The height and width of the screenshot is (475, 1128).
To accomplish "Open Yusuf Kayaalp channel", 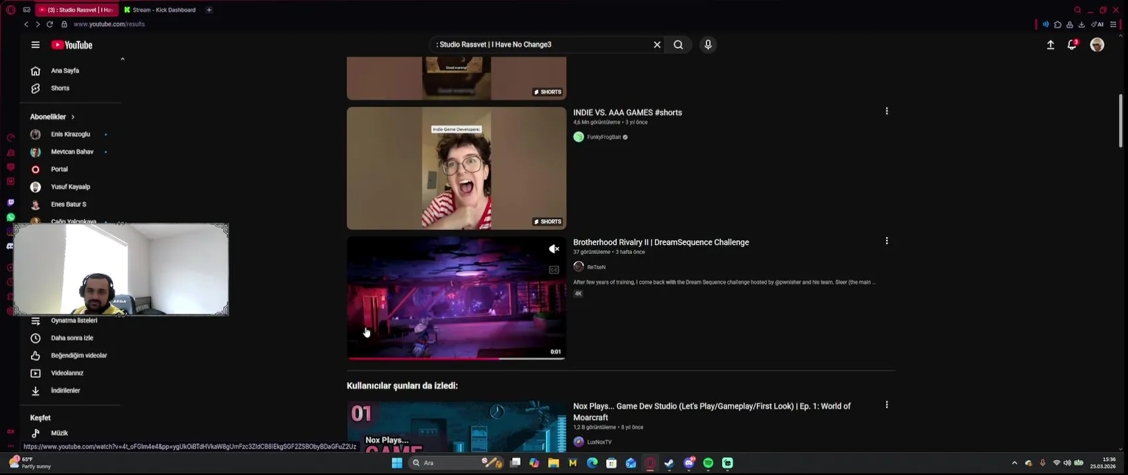I will click(70, 187).
